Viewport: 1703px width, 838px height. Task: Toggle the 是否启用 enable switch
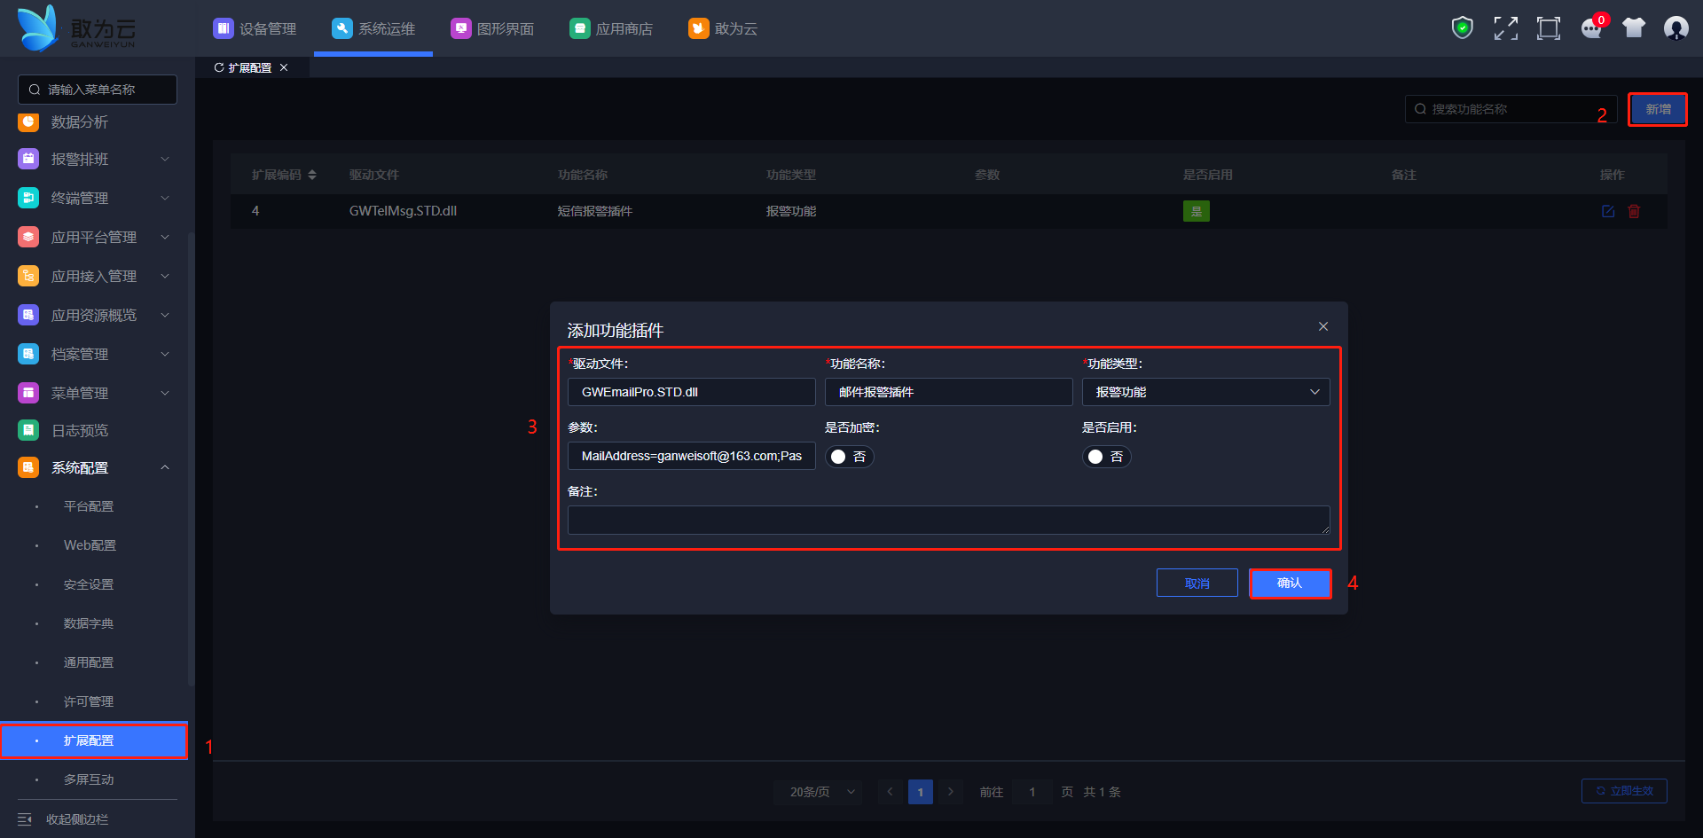[1106, 457]
